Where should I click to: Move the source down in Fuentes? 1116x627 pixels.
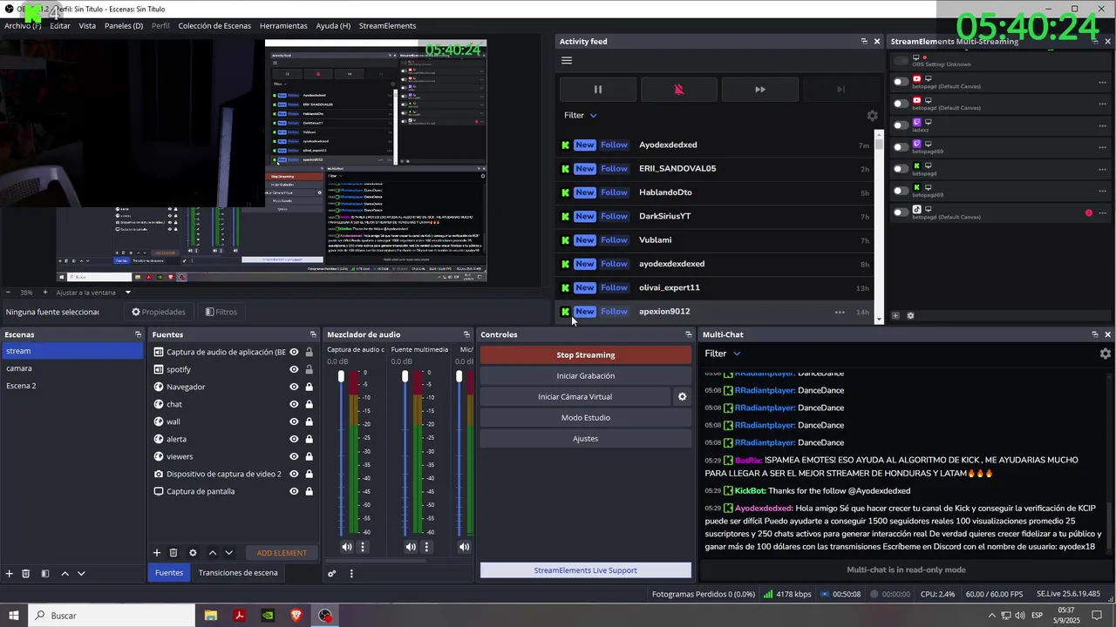coord(228,552)
